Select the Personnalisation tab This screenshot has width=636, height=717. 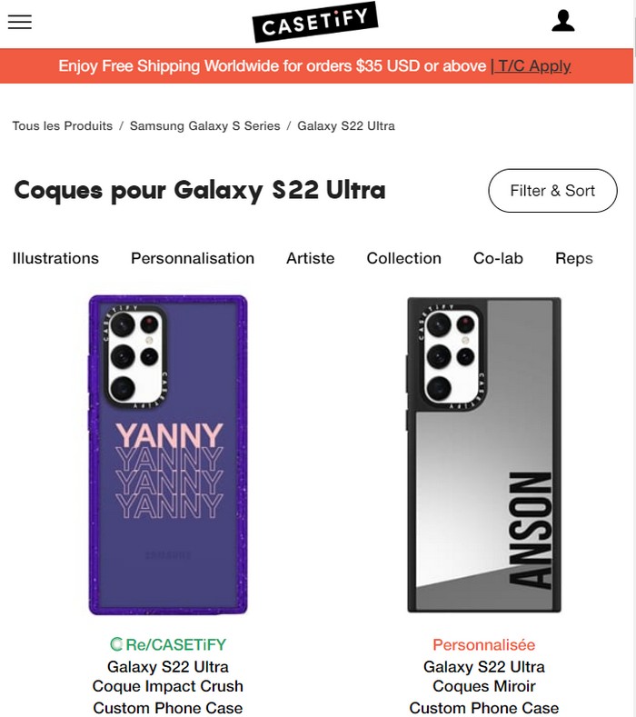point(193,258)
